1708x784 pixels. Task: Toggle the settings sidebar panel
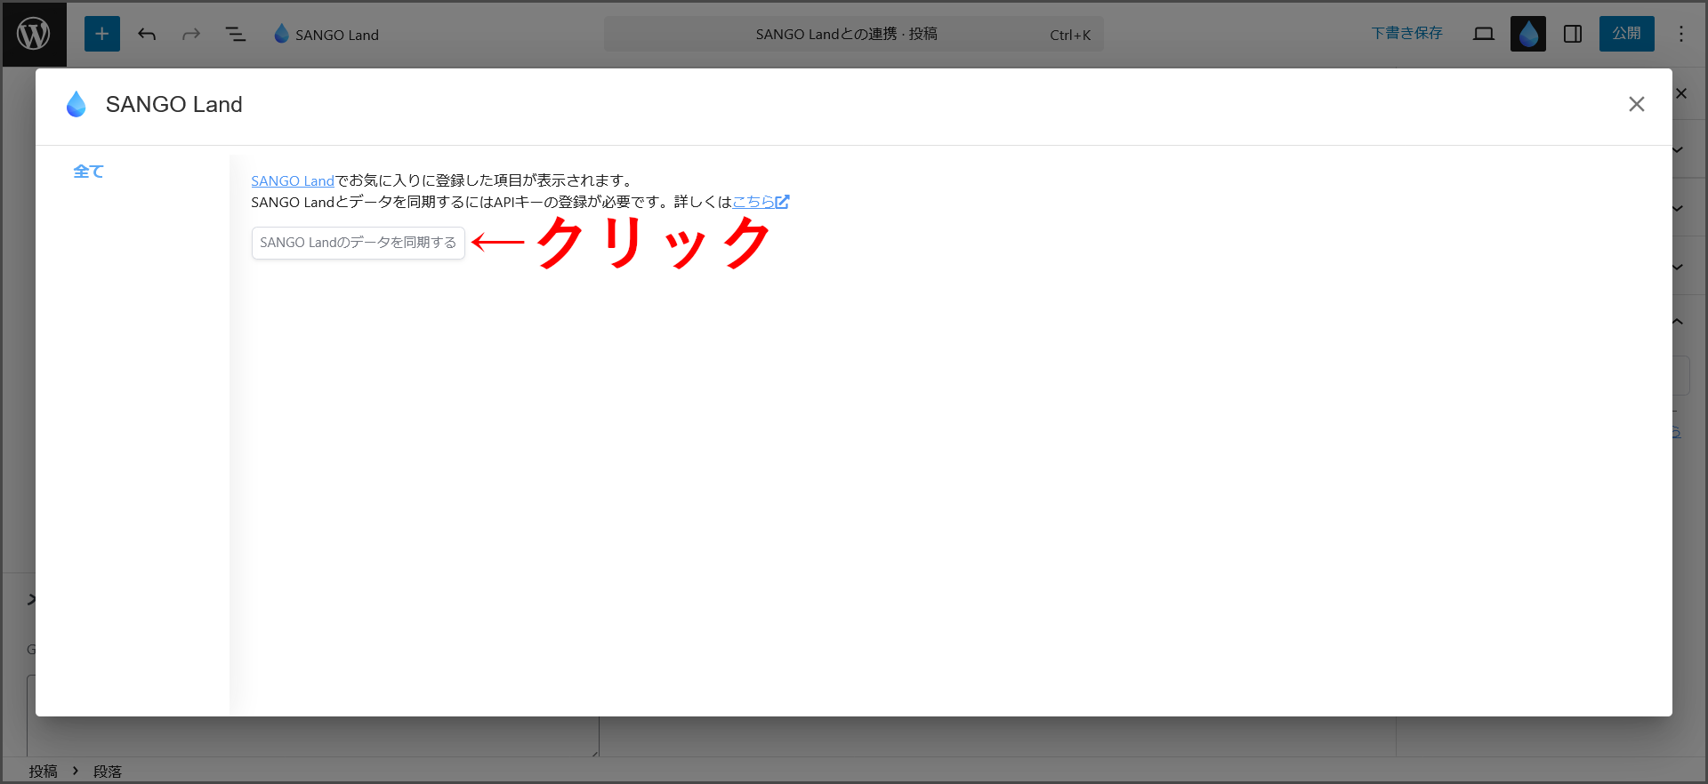tap(1573, 34)
